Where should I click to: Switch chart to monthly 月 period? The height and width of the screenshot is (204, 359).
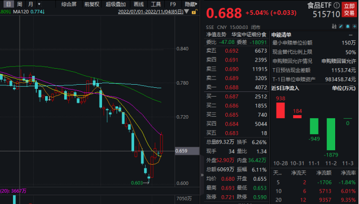pyautogui.click(x=31, y=4)
